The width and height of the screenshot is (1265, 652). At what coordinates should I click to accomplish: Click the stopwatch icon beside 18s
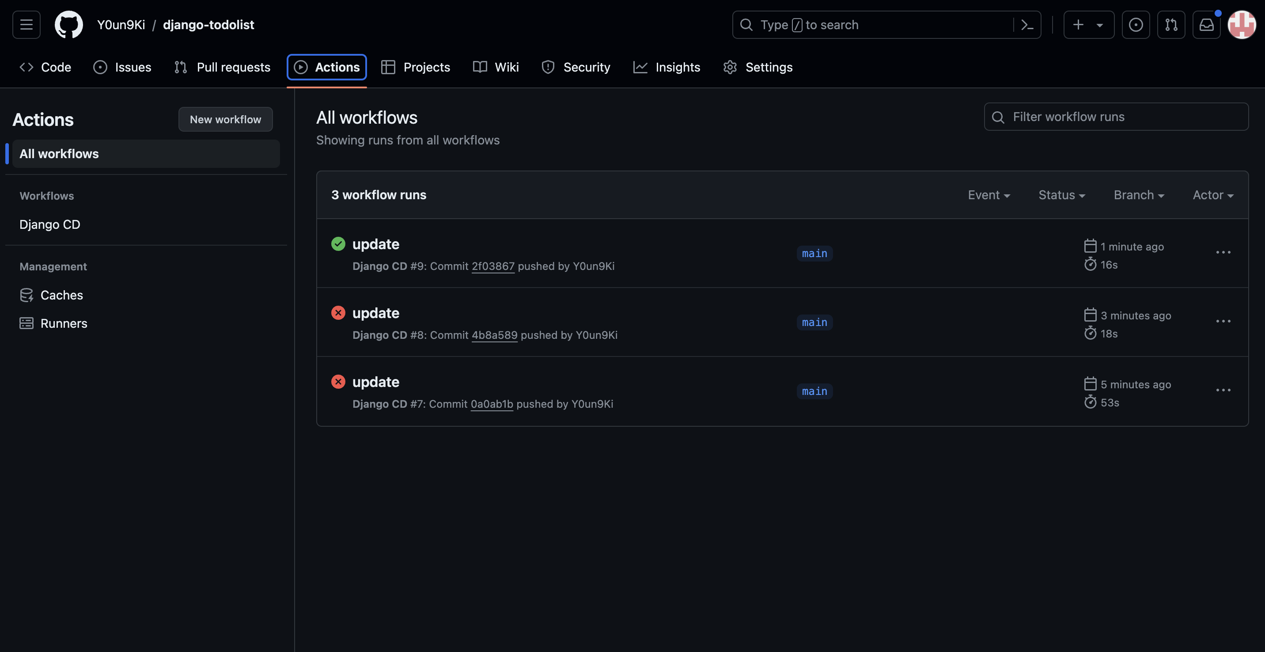pyautogui.click(x=1090, y=333)
